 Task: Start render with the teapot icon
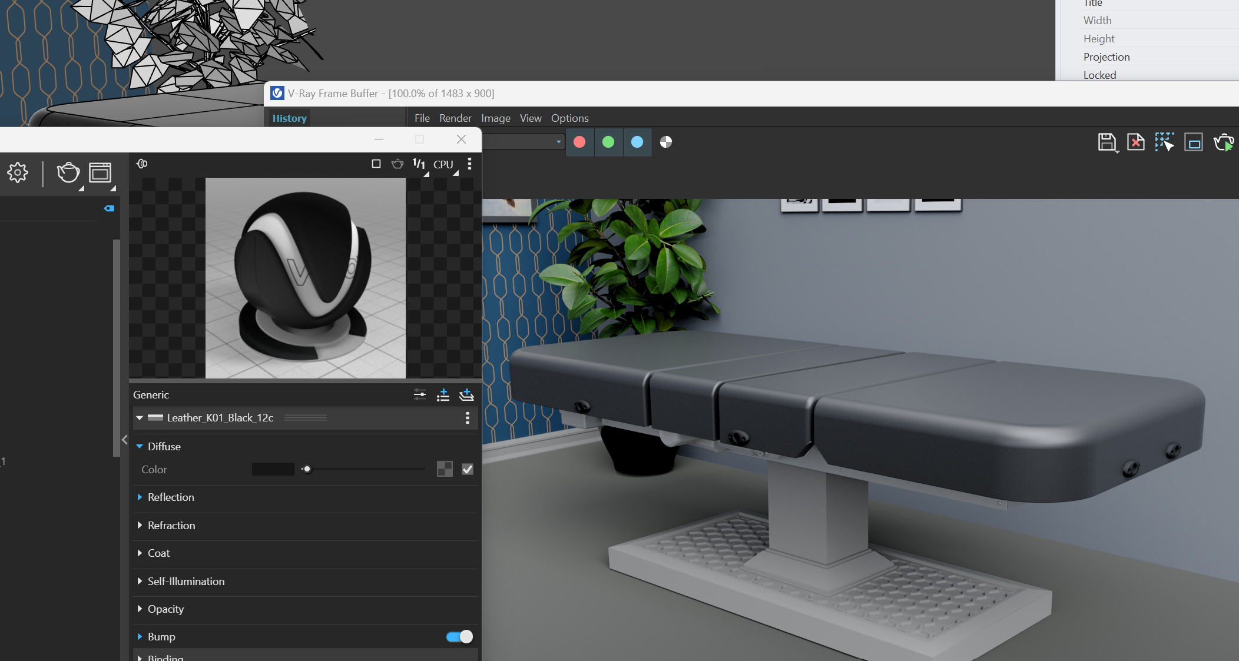click(x=68, y=172)
